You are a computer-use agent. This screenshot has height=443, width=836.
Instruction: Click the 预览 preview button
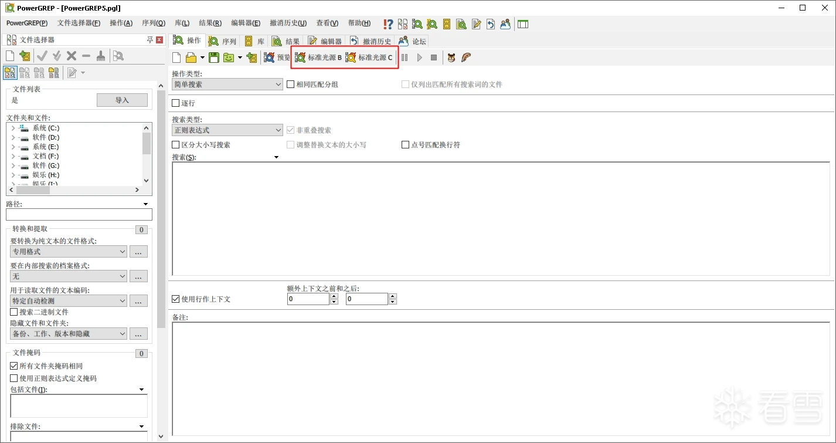click(277, 58)
